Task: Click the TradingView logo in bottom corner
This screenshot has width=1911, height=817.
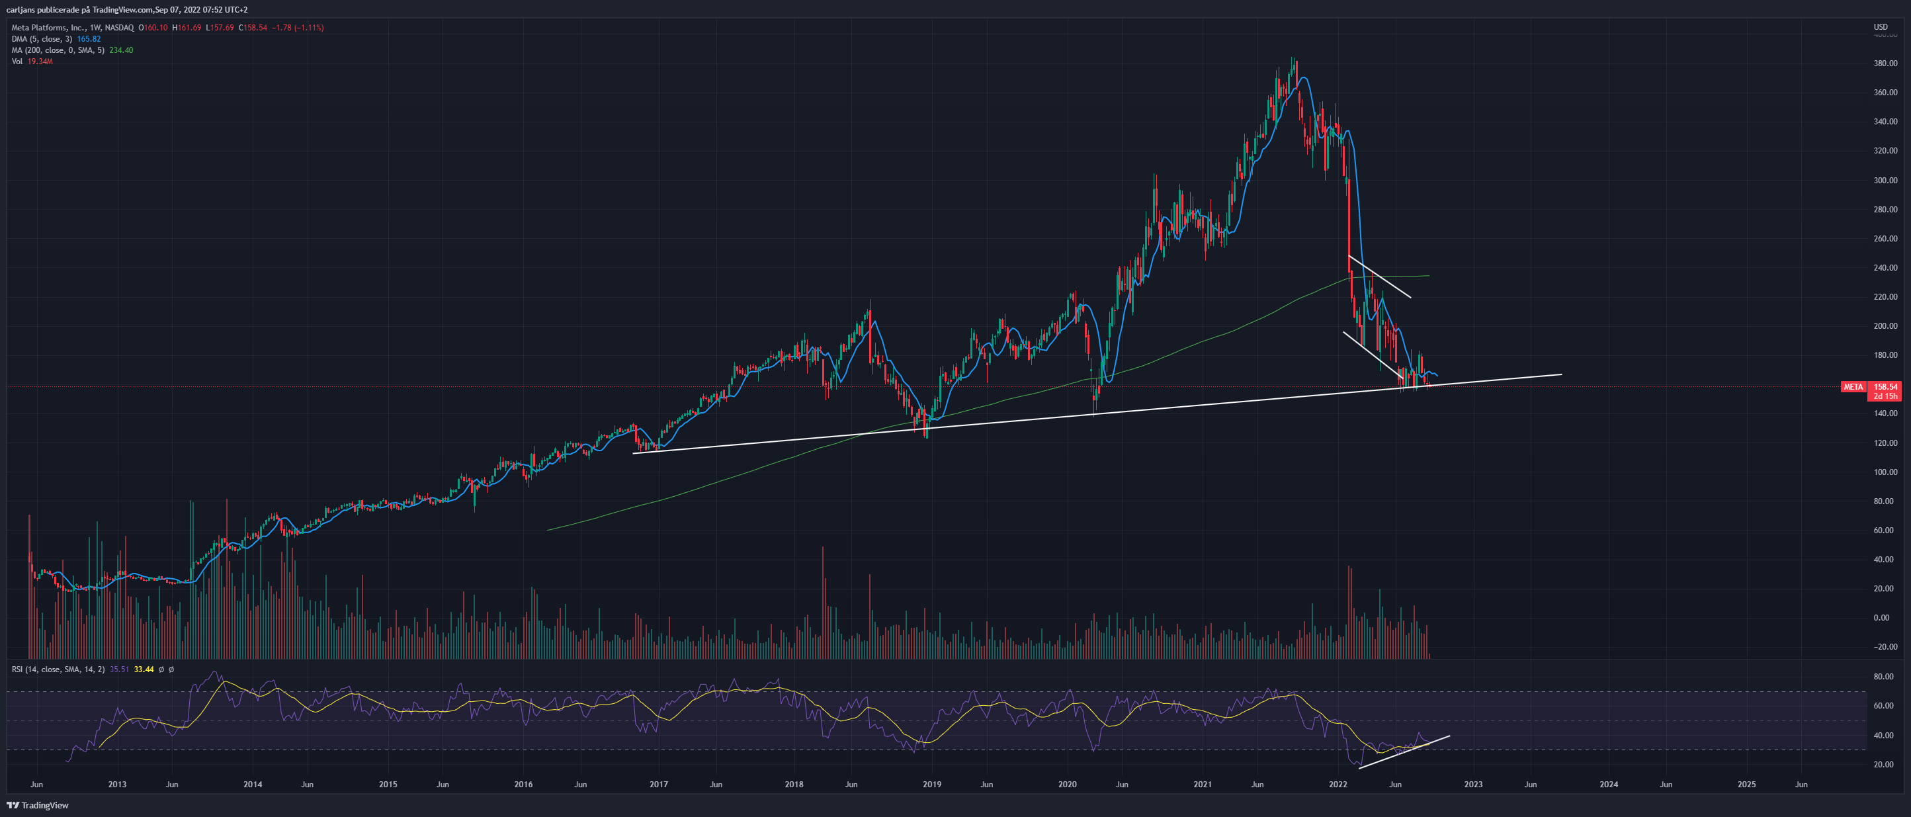Action: (38, 805)
